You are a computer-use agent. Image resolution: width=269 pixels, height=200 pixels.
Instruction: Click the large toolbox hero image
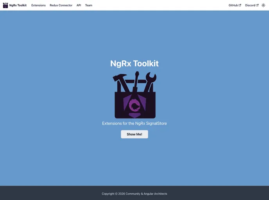(134, 95)
